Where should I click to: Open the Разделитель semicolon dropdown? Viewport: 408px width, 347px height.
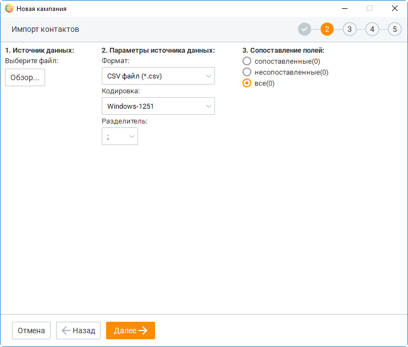click(x=120, y=136)
